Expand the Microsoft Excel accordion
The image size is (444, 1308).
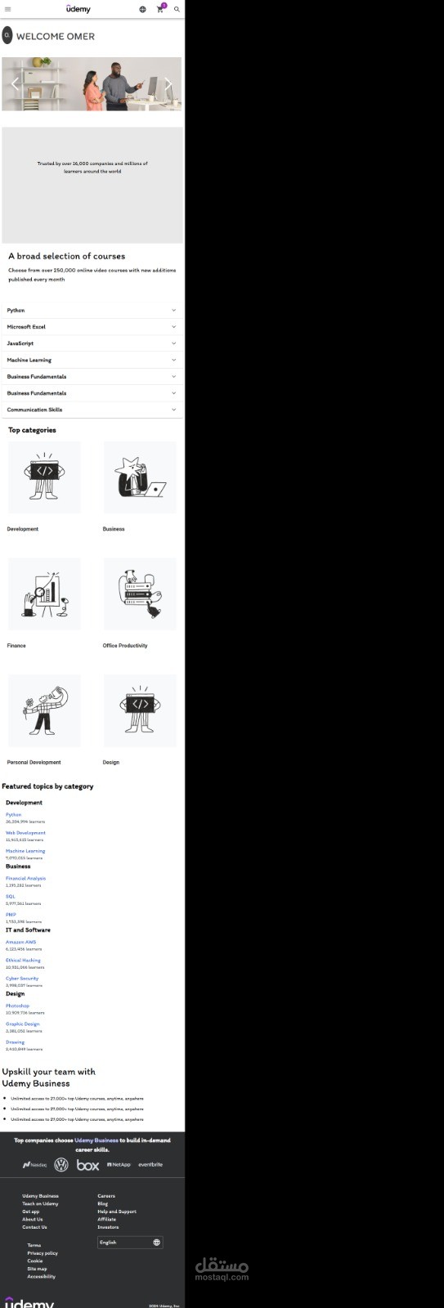(x=92, y=327)
